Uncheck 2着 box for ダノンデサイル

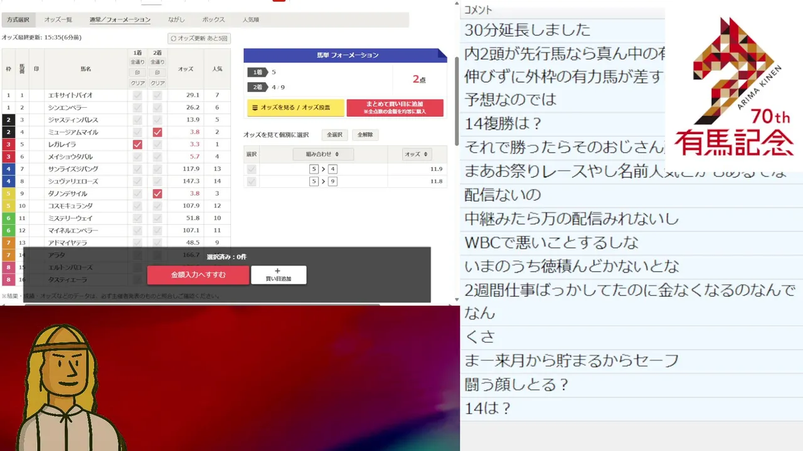point(157,194)
